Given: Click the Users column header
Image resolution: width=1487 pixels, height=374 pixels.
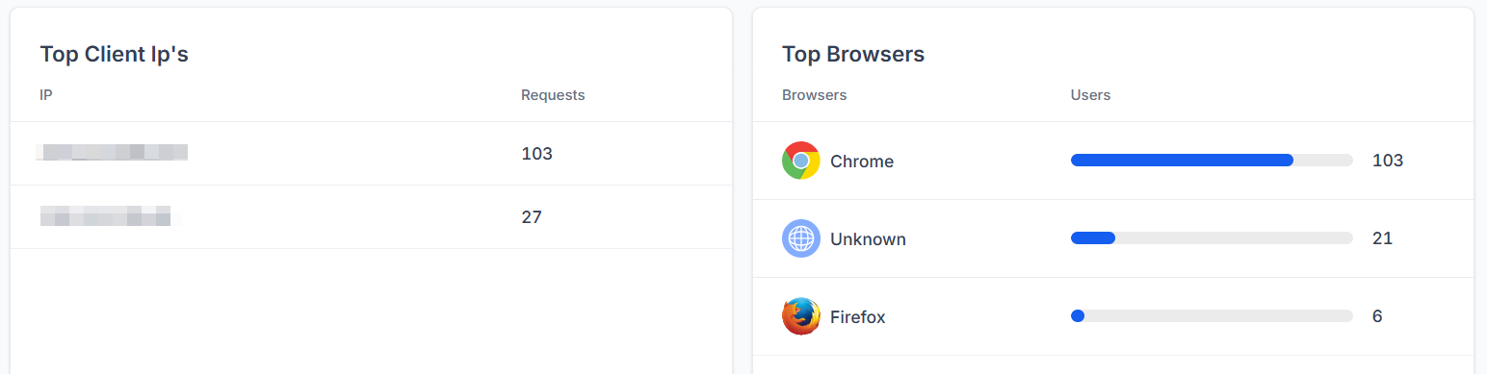Looking at the screenshot, I should (x=1090, y=95).
